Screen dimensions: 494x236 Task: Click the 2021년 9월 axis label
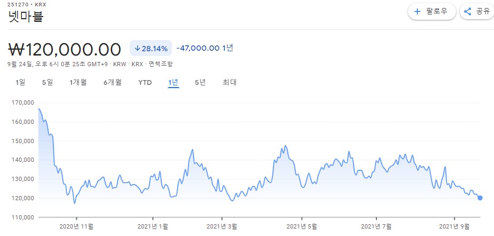click(454, 226)
